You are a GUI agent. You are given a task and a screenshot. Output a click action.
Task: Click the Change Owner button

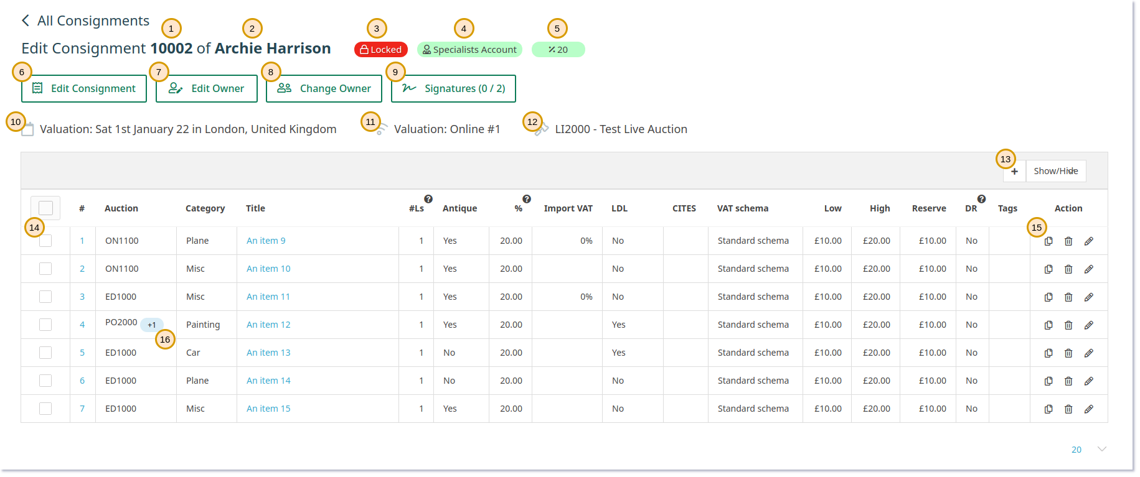coord(324,88)
